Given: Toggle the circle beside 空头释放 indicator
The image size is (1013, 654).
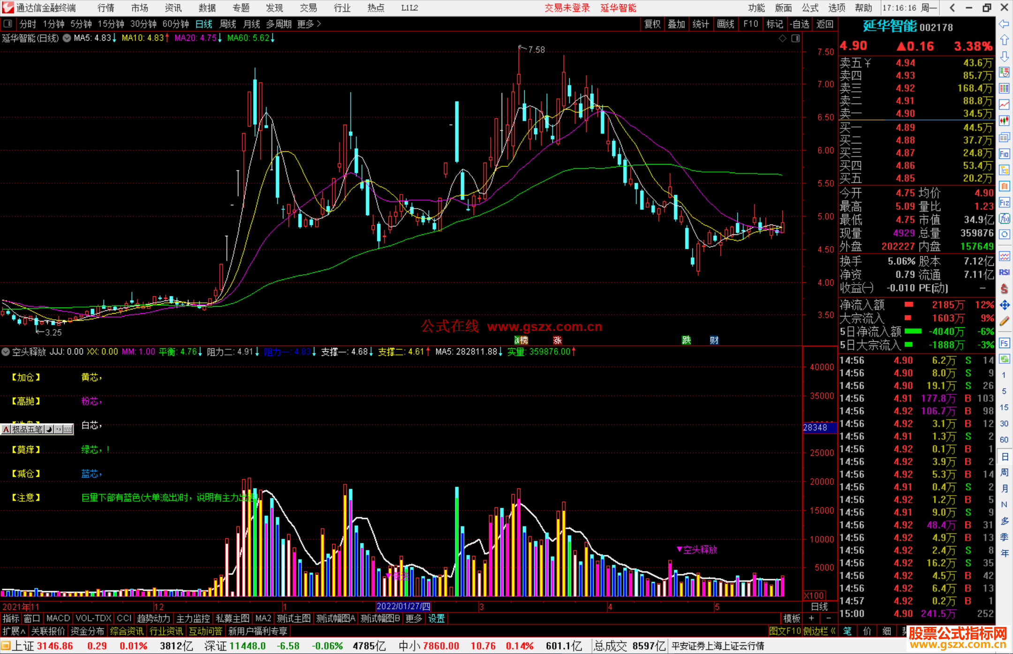Looking at the screenshot, I should (6, 352).
